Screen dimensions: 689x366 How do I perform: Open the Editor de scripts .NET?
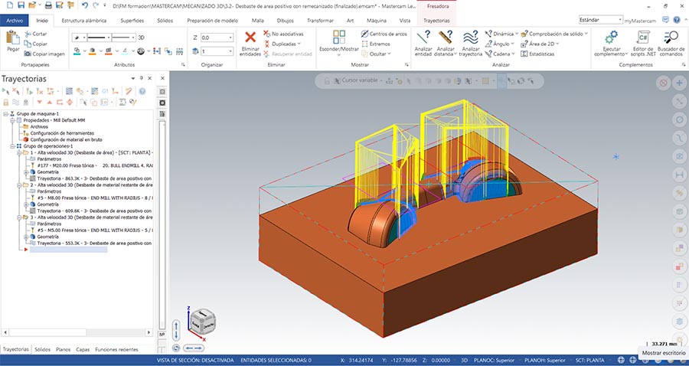click(644, 38)
